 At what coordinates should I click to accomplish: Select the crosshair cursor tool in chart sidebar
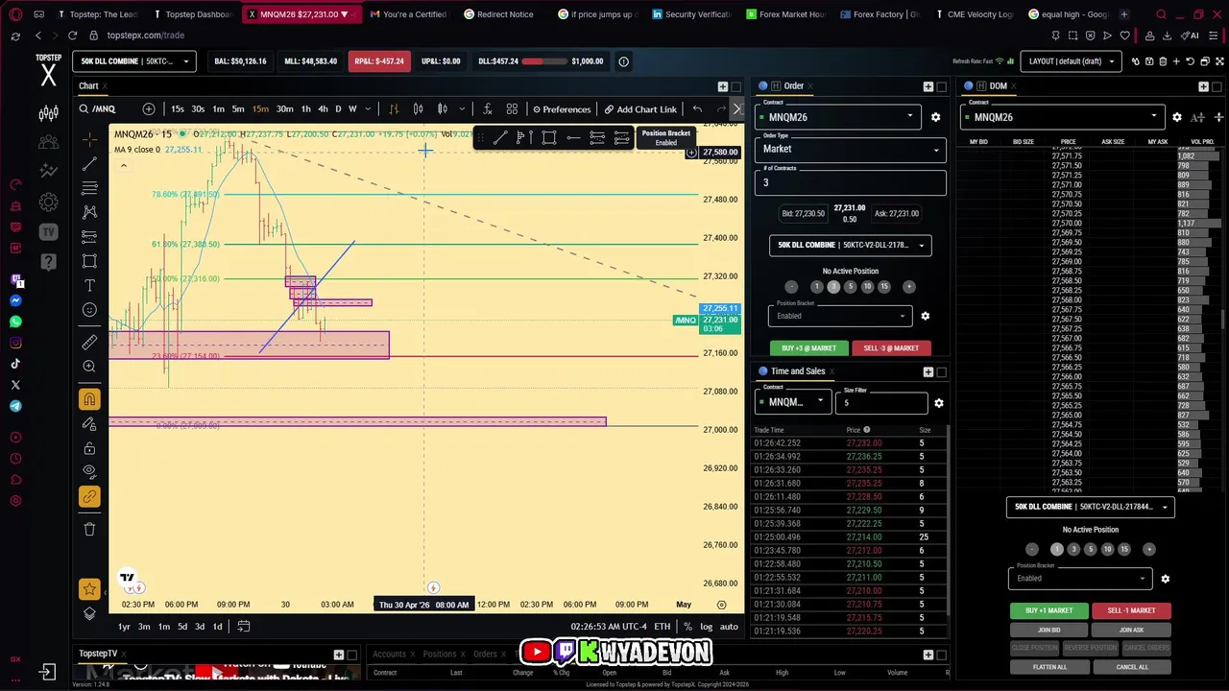[x=89, y=139]
